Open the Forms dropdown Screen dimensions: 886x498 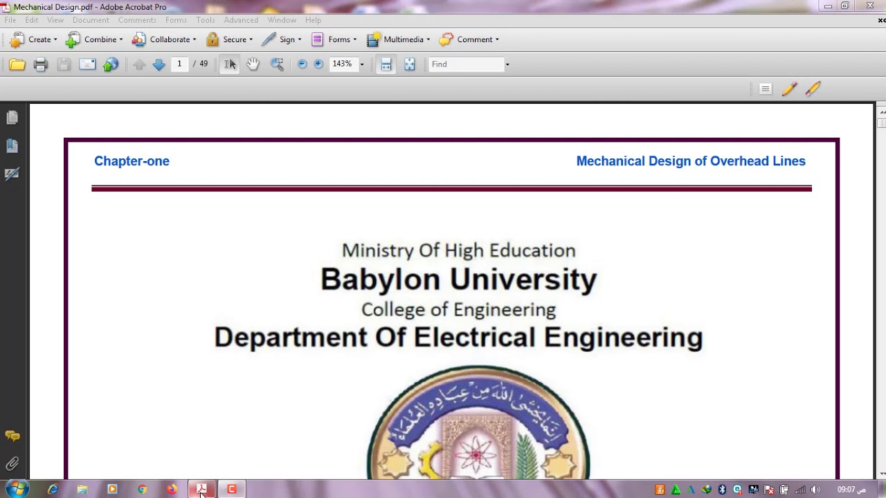click(x=334, y=39)
